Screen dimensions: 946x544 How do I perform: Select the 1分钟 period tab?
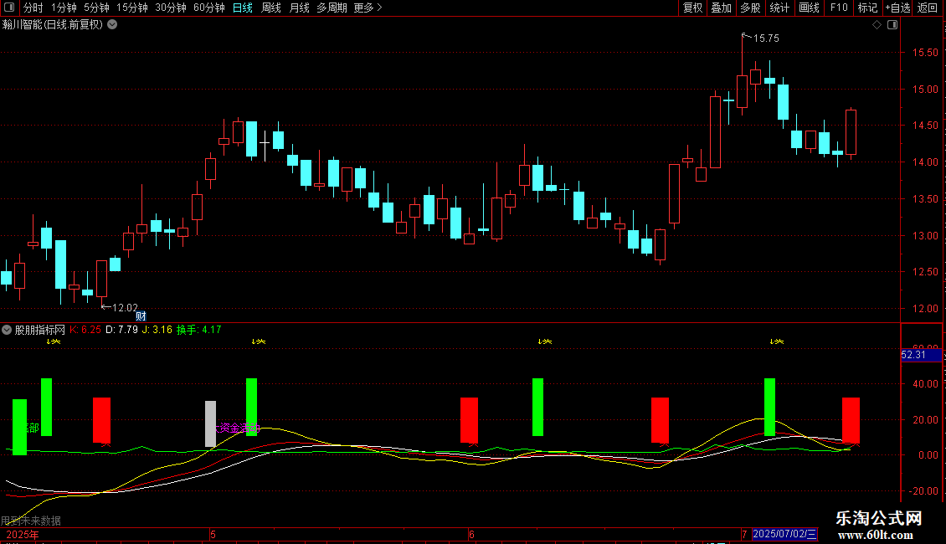[x=64, y=8]
